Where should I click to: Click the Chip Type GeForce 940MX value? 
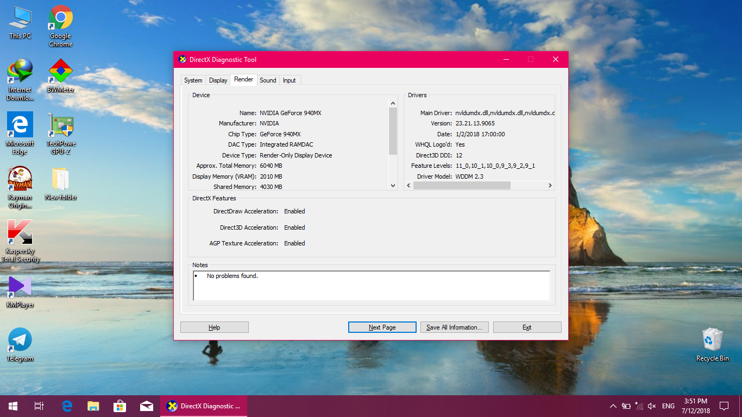click(x=280, y=134)
